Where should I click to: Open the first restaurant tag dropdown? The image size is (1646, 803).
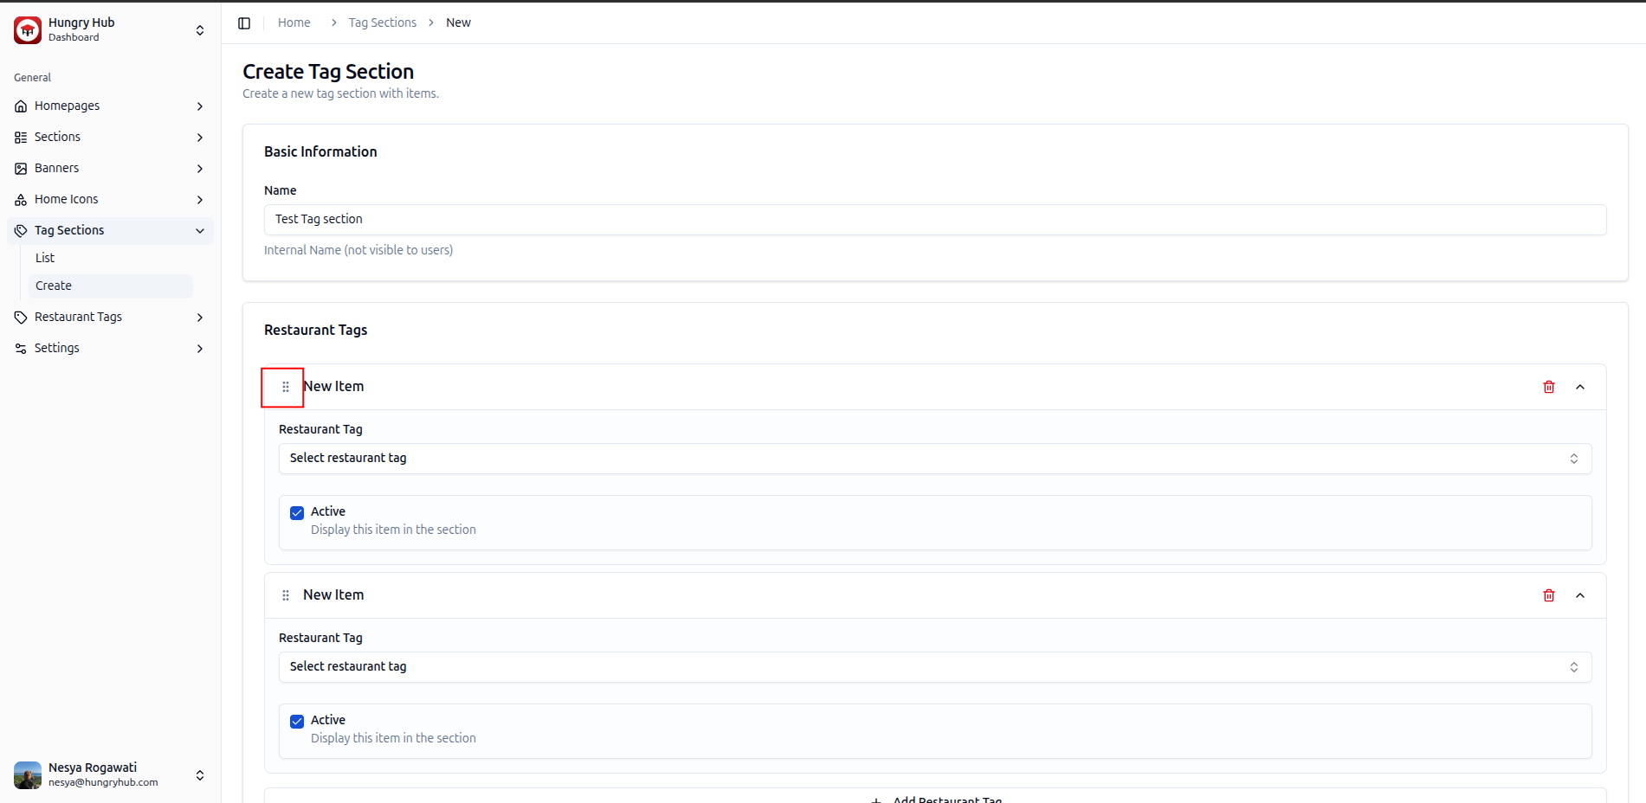click(x=934, y=459)
